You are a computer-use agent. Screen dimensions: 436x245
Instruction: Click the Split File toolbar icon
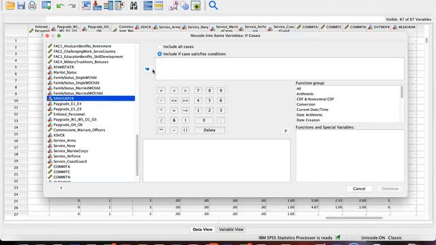[x=148, y=5]
